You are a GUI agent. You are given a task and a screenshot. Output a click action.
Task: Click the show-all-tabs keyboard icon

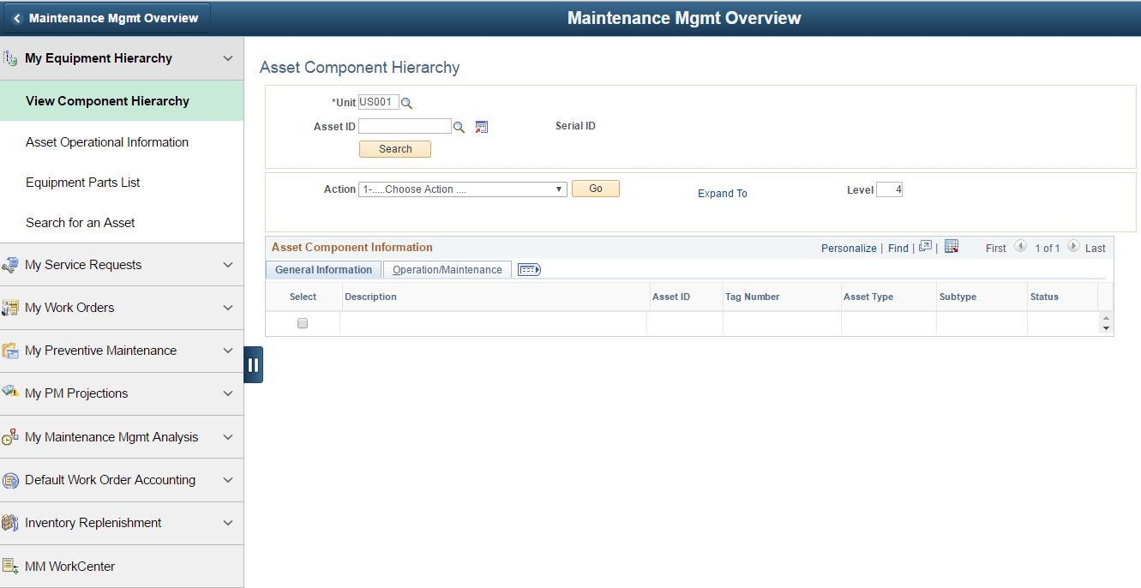529,269
